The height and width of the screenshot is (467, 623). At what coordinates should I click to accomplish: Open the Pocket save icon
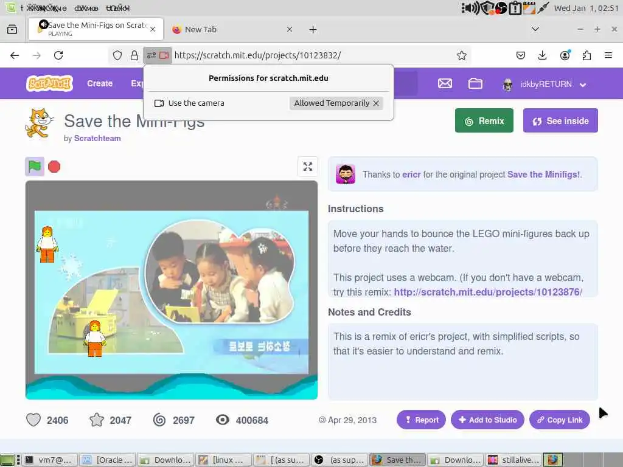point(521,55)
